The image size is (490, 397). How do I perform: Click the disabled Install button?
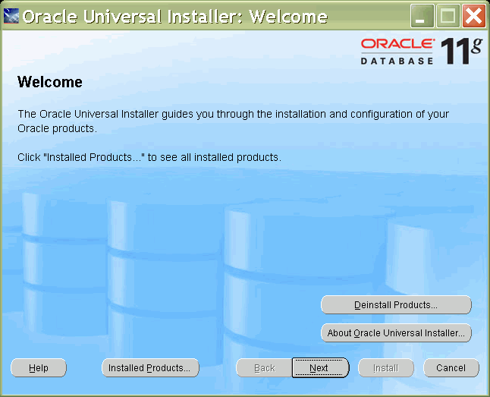[385, 368]
